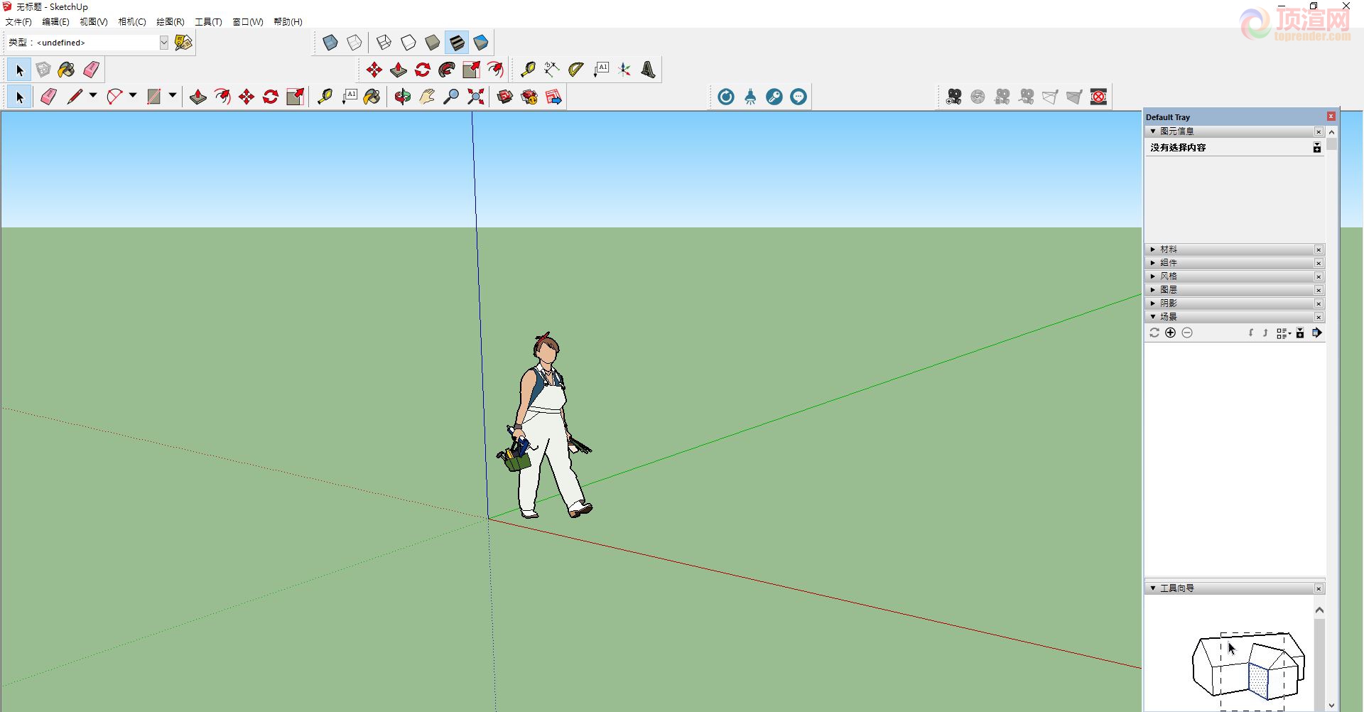Click the Create Camera icon
Image resolution: width=1364 pixels, height=712 pixels.
pos(954,97)
